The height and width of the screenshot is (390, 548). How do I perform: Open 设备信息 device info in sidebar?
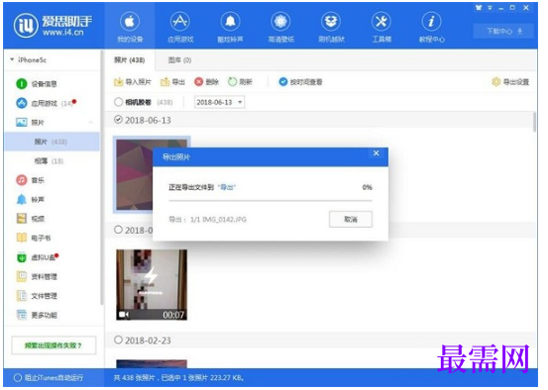tap(37, 84)
